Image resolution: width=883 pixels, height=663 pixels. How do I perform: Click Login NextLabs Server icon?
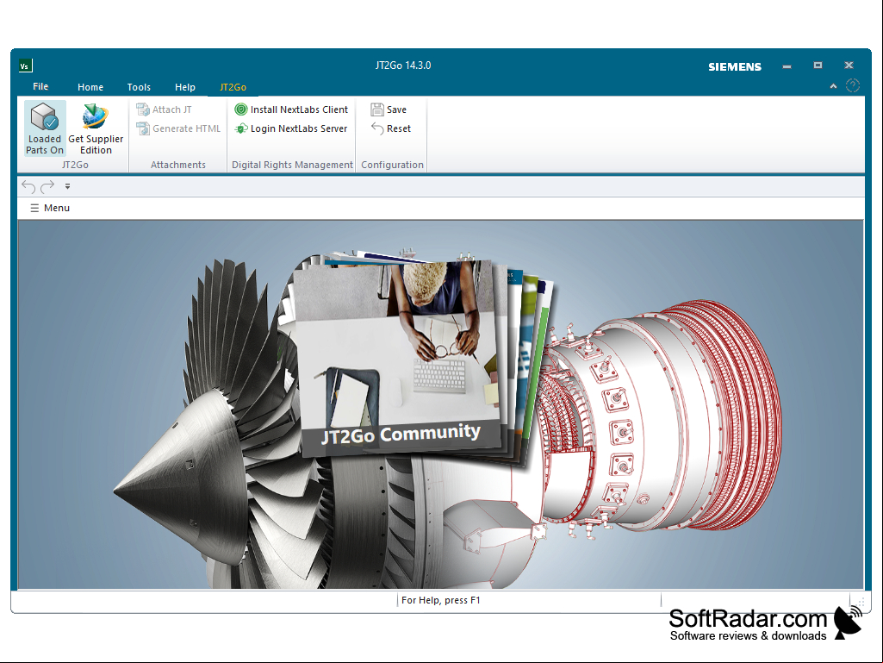point(241,128)
